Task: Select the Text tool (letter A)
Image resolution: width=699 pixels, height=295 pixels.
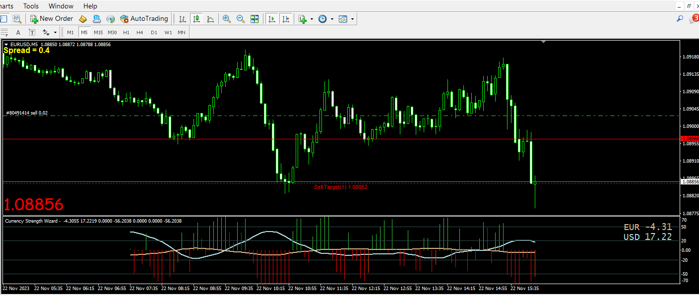Action: coord(18,32)
